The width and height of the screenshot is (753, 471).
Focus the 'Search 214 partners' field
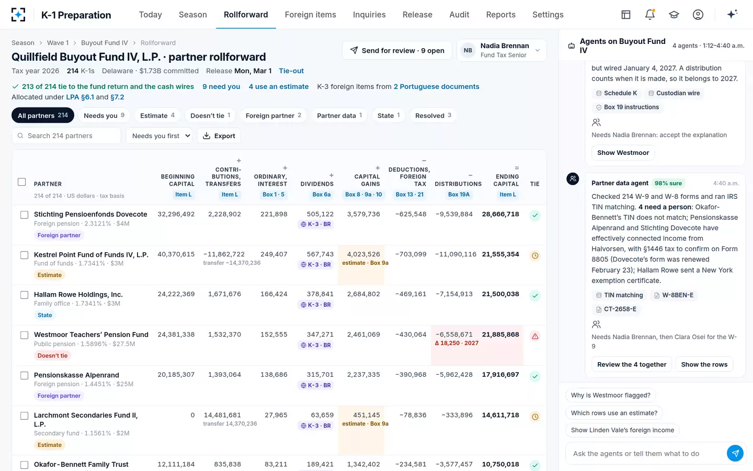66,136
